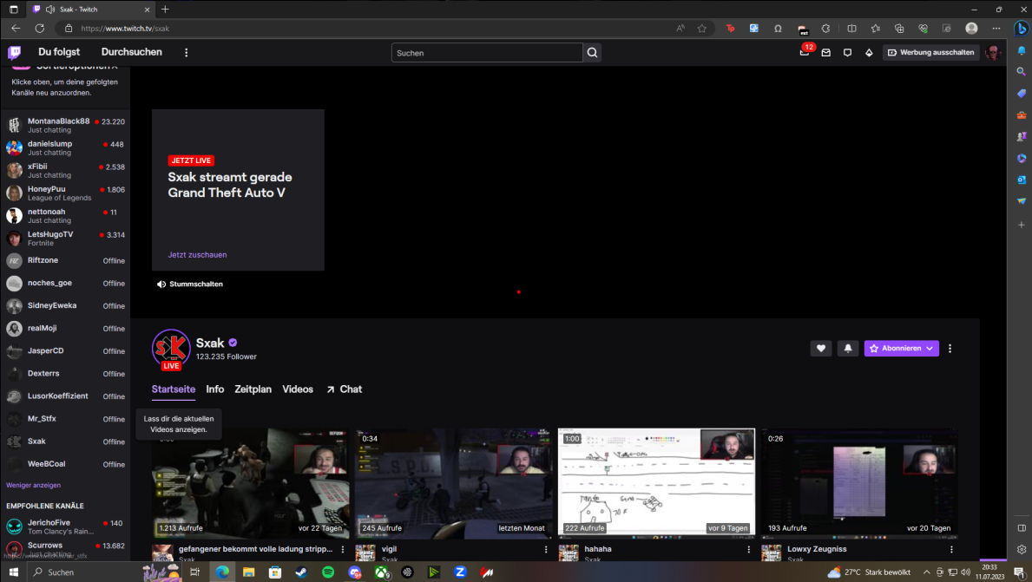The width and height of the screenshot is (1032, 582).
Task: Click the Twitch search input field
Action: (x=486, y=53)
